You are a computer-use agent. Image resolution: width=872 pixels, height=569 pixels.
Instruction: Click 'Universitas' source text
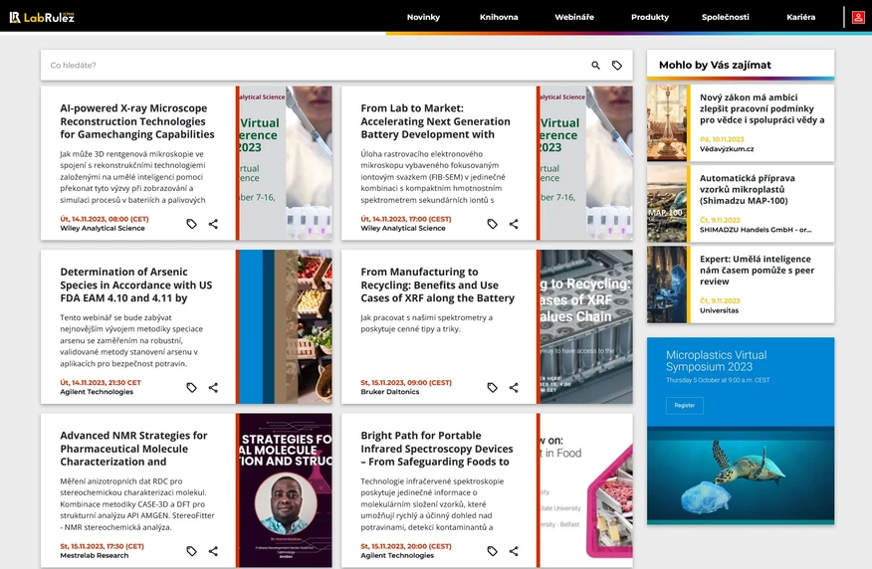[x=719, y=310]
